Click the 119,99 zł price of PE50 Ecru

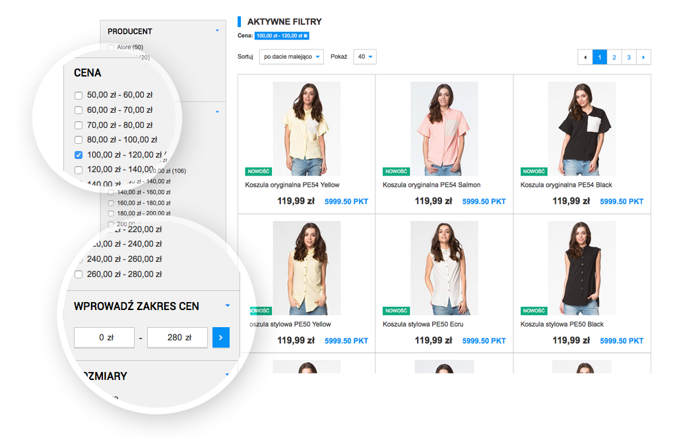point(434,340)
